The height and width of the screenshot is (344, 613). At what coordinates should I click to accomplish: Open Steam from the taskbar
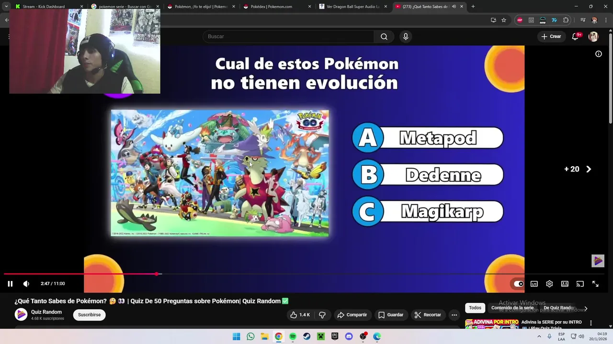pos(306,336)
